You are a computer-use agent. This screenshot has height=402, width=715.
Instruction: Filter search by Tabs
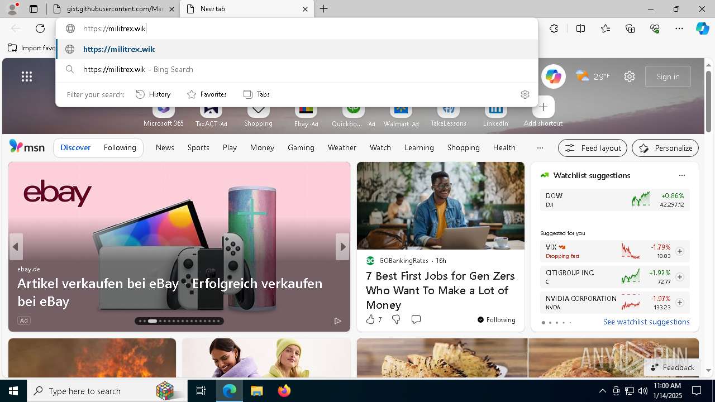[x=257, y=94]
